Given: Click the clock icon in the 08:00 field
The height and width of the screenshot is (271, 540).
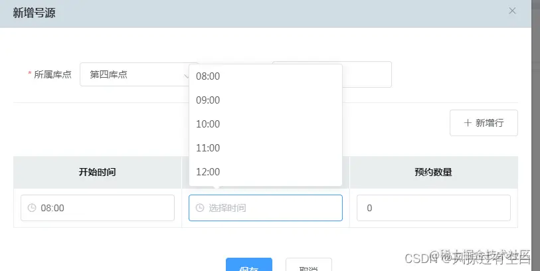Looking at the screenshot, I should [x=32, y=208].
